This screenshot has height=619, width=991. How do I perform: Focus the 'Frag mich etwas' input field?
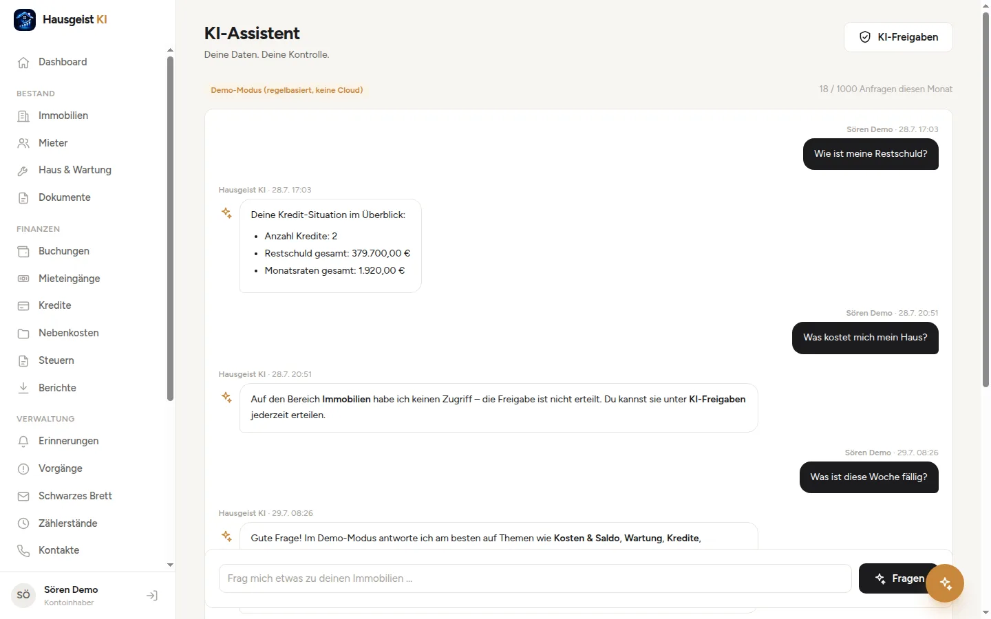(535, 578)
